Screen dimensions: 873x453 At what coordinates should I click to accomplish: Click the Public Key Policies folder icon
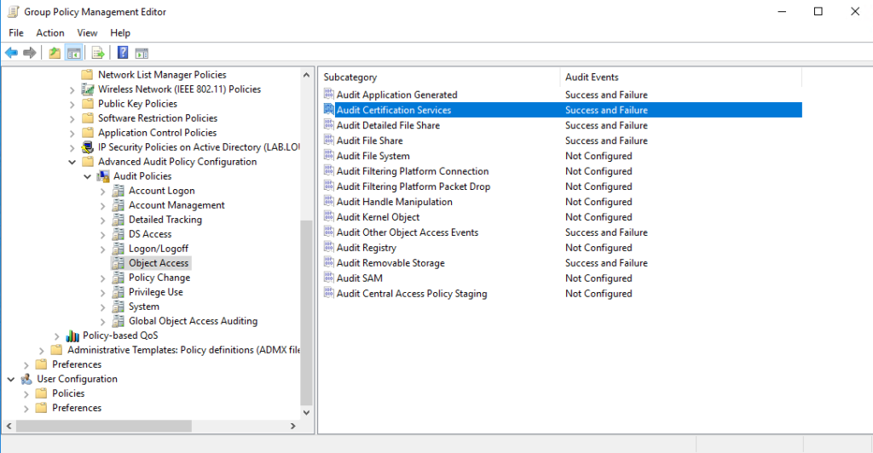[88, 103]
